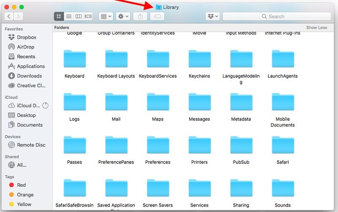
Task: Open Documents in the sidebar
Action: tap(25, 125)
